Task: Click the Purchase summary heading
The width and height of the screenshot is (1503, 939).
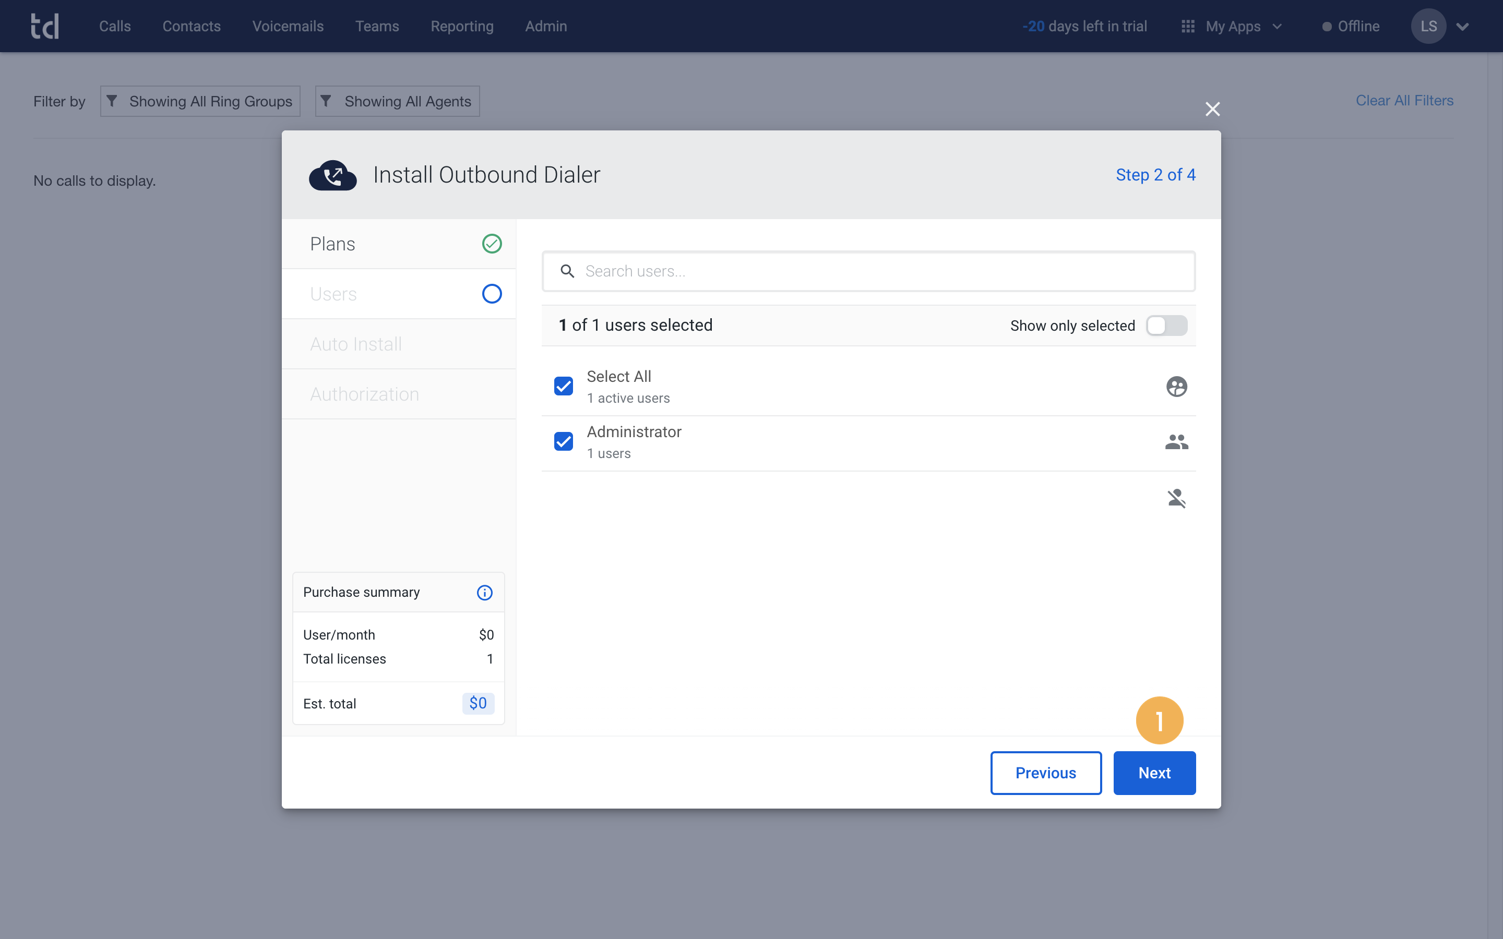Action: [362, 593]
